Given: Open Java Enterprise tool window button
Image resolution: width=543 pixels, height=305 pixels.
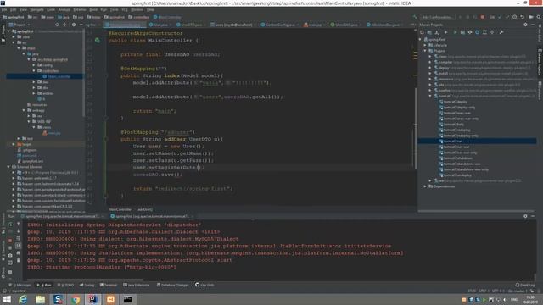Looking at the screenshot, I should click(x=137, y=285).
